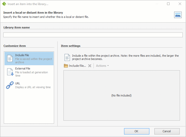Select the "Include File" option label
Screen dimensions: 186x137
22,55
